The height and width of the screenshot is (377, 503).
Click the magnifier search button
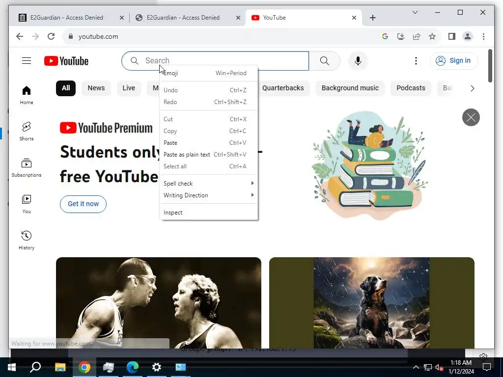[324, 60]
